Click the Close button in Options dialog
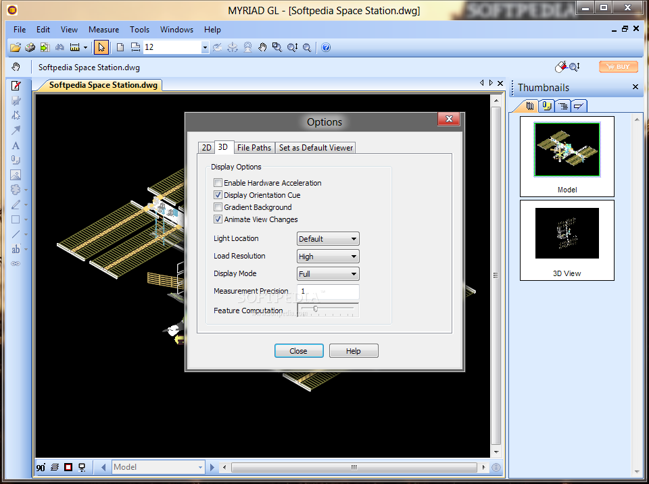Screen dimensions: 649x484 click(x=299, y=351)
